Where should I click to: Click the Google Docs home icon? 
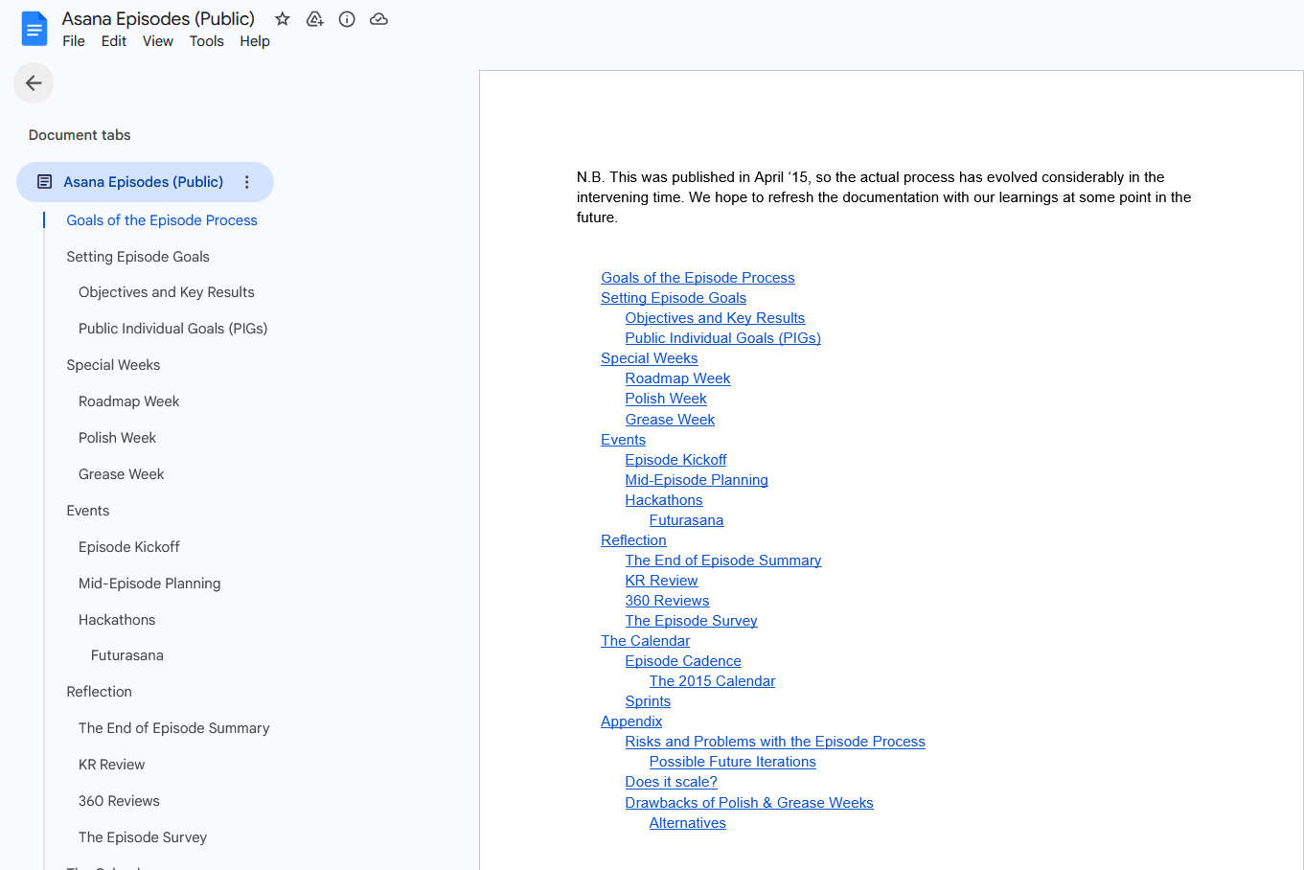click(34, 29)
